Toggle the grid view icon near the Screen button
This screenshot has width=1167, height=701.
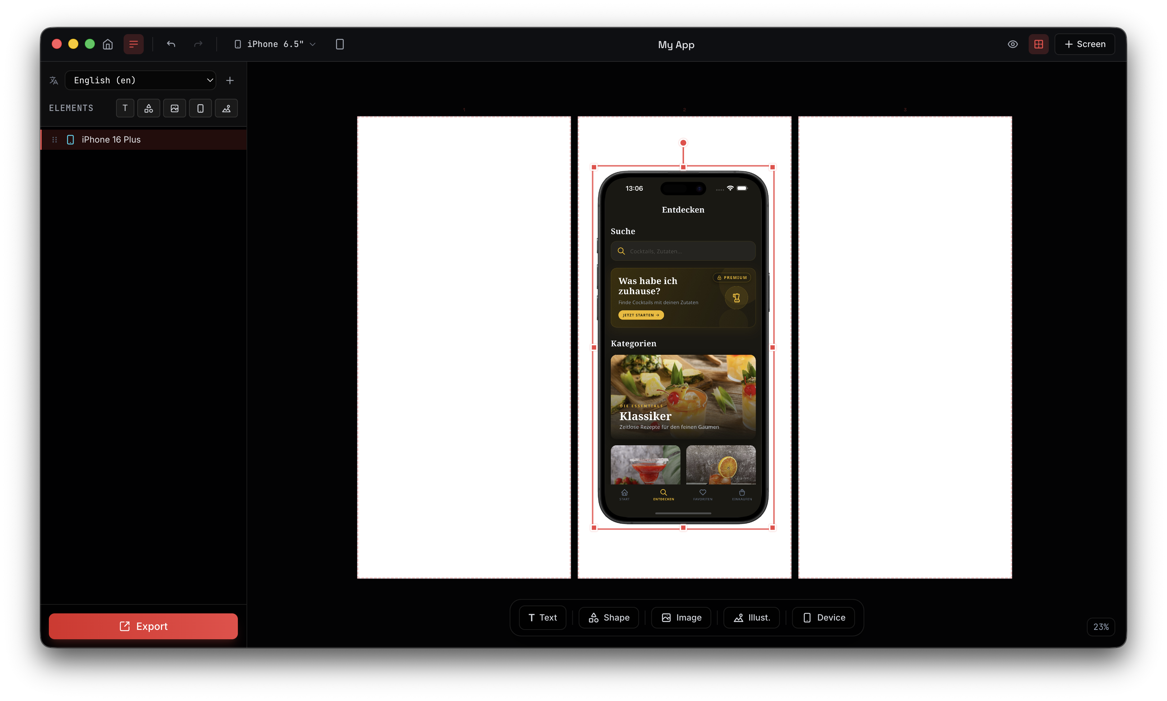1038,44
